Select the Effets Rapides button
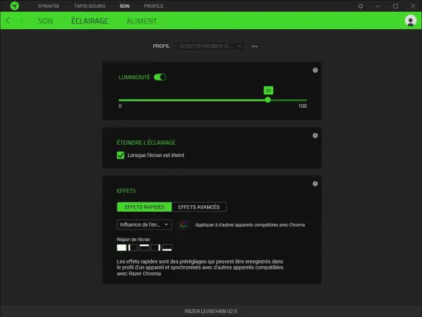The image size is (422, 317). (x=144, y=207)
